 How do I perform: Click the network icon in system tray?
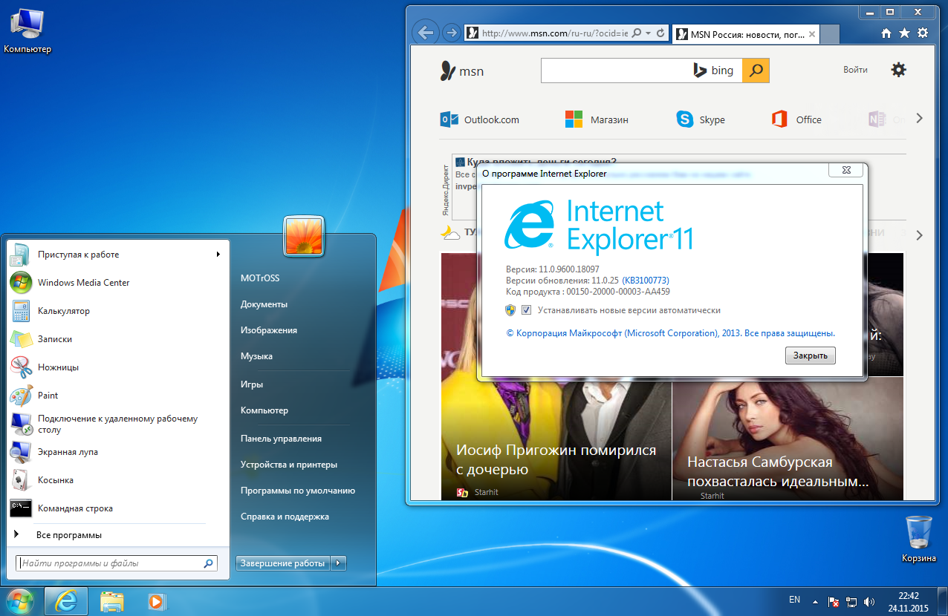click(x=852, y=601)
